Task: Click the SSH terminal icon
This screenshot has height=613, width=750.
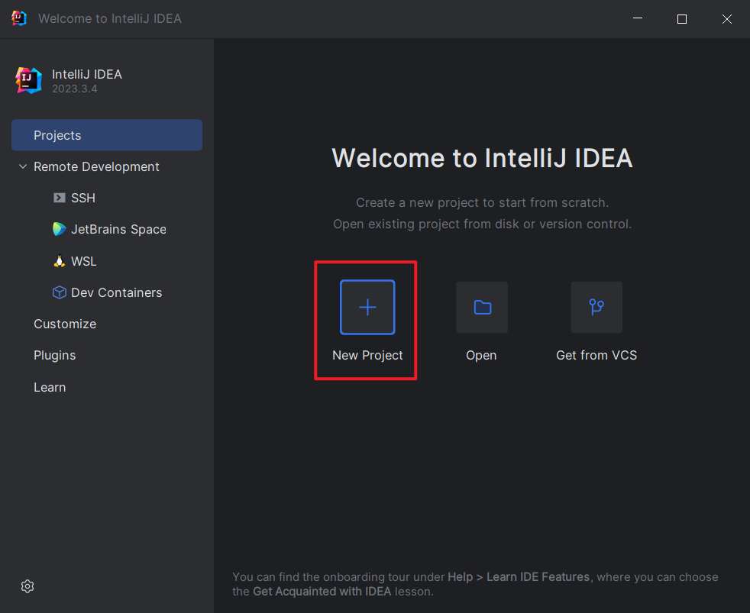Action: (x=59, y=198)
